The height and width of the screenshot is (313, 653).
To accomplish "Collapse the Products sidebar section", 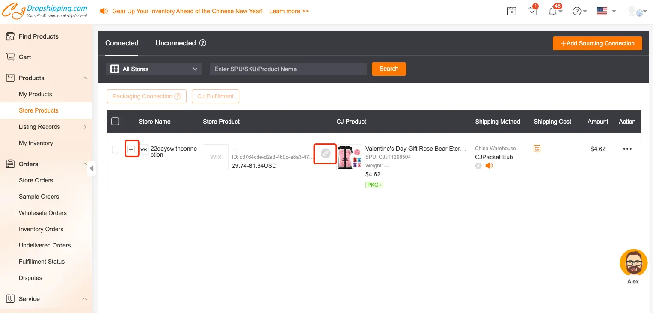I will (x=84, y=78).
